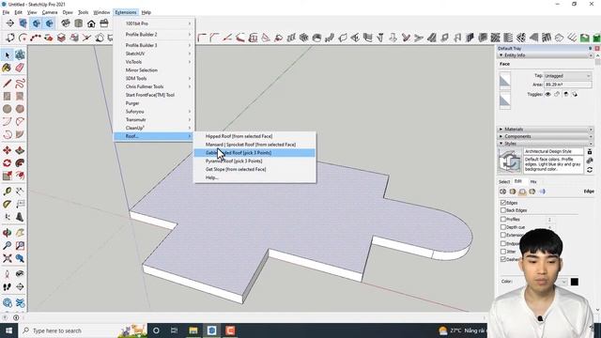Viewport: 601px width, 338px height.
Task: Enable the Extension checkbox
Action: click(503, 235)
